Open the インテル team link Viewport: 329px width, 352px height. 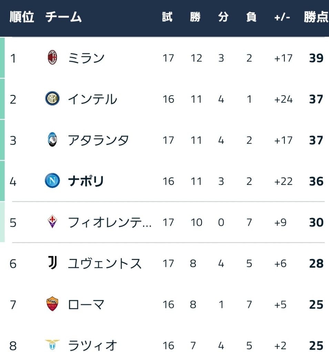coord(92,99)
